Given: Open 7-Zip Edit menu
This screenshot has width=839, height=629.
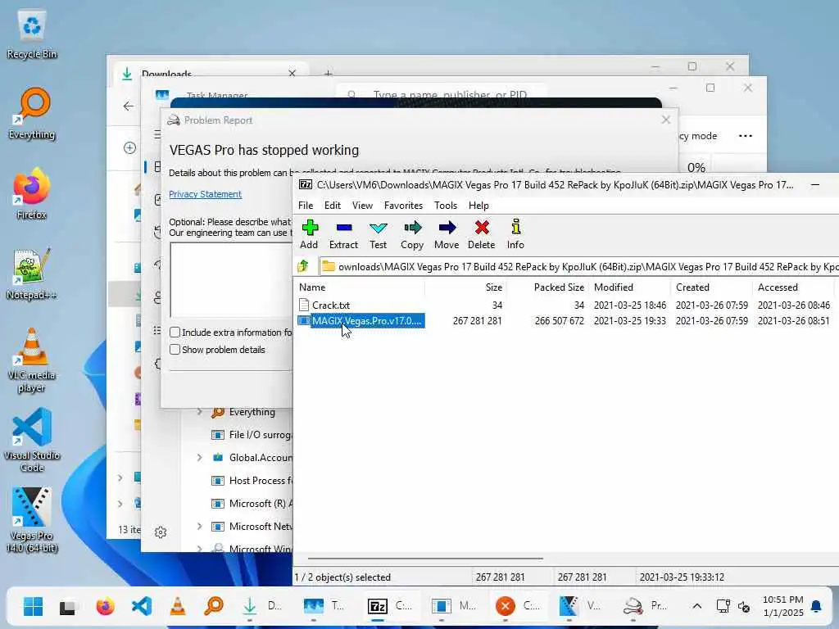Looking at the screenshot, I should click(x=333, y=206).
